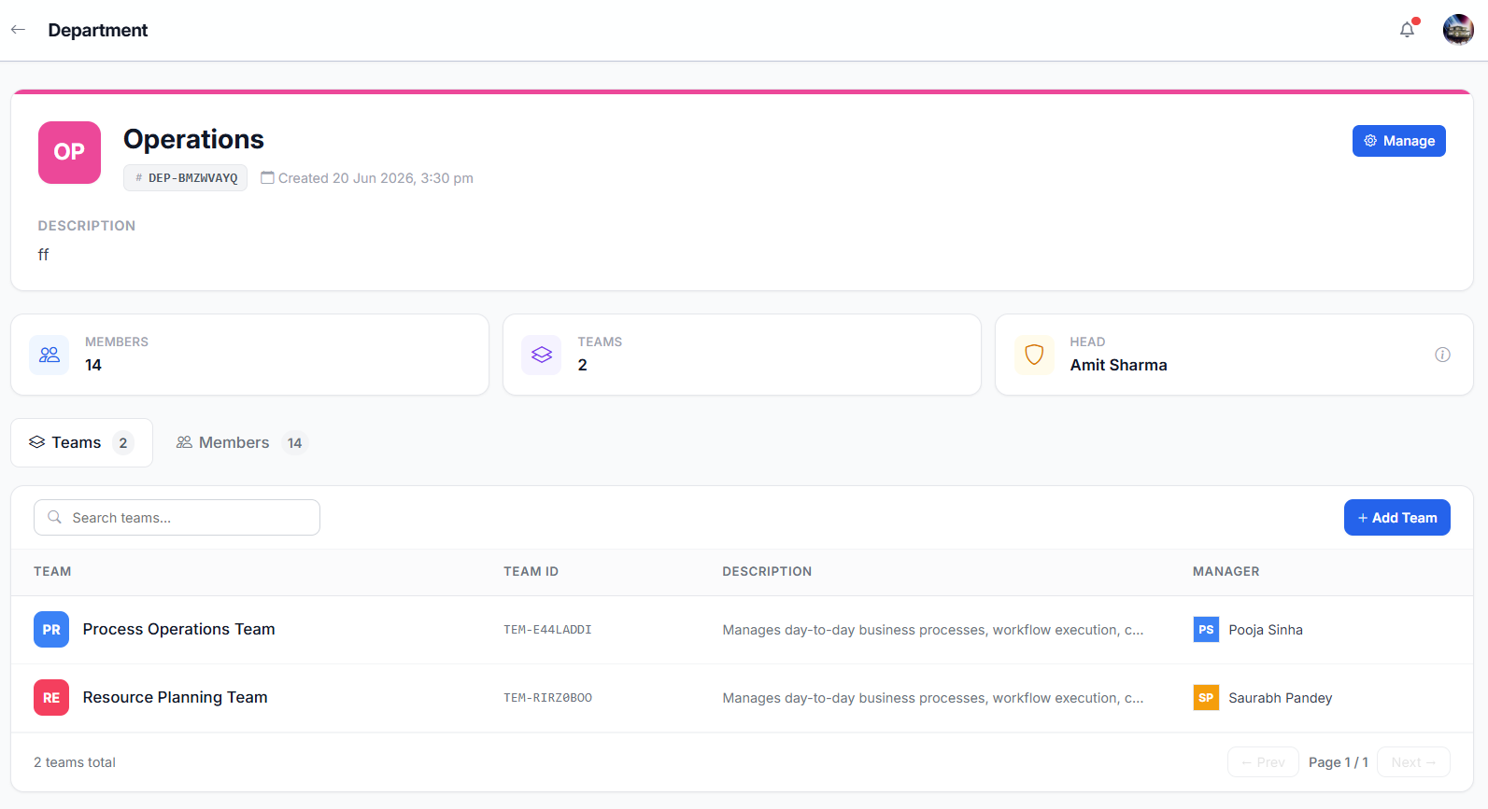1488x809 pixels.
Task: Select team ID TEM-RIRZ0BOO
Action: tap(547, 698)
